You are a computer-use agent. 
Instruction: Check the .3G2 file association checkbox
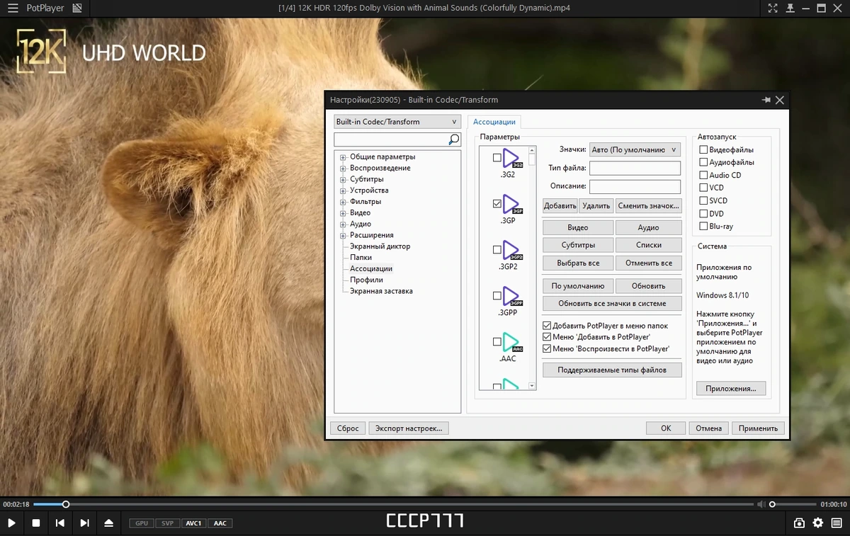[497, 159]
